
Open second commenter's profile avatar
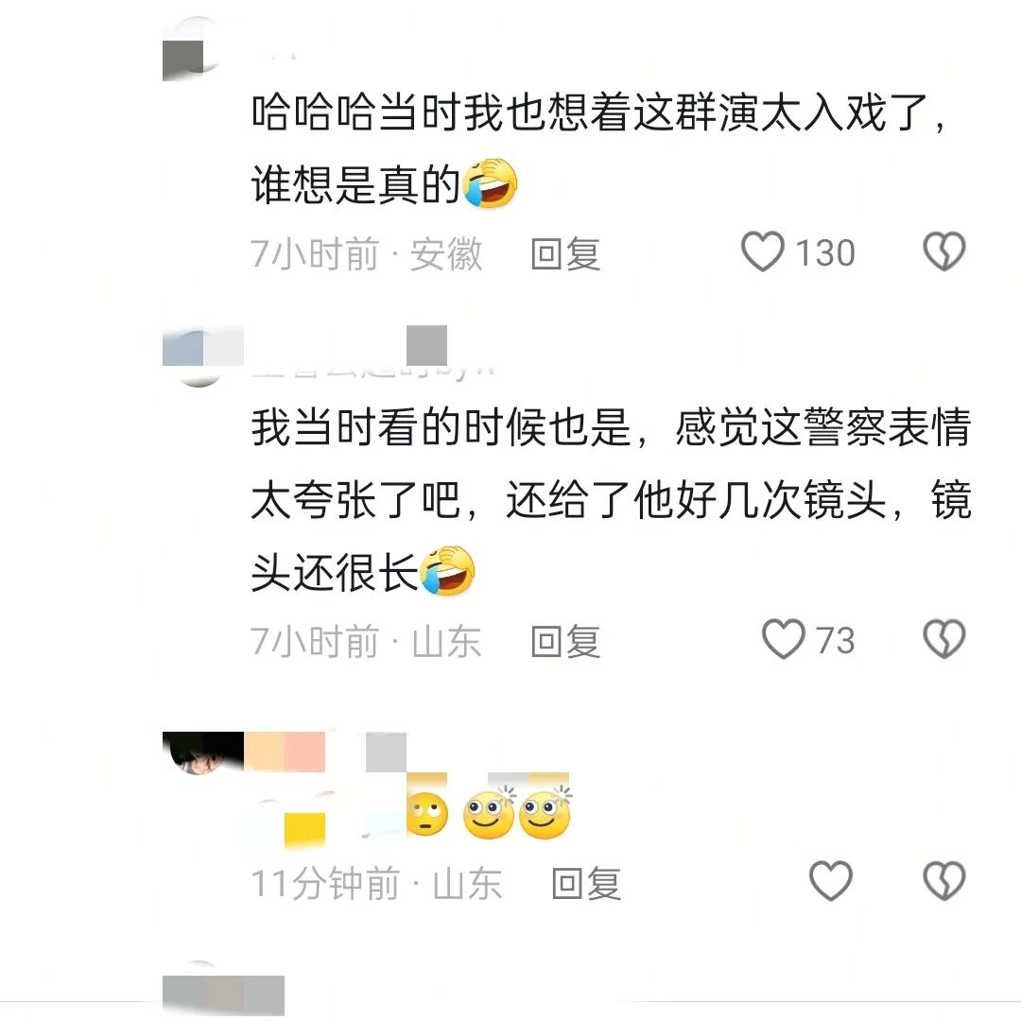pyautogui.click(x=199, y=356)
